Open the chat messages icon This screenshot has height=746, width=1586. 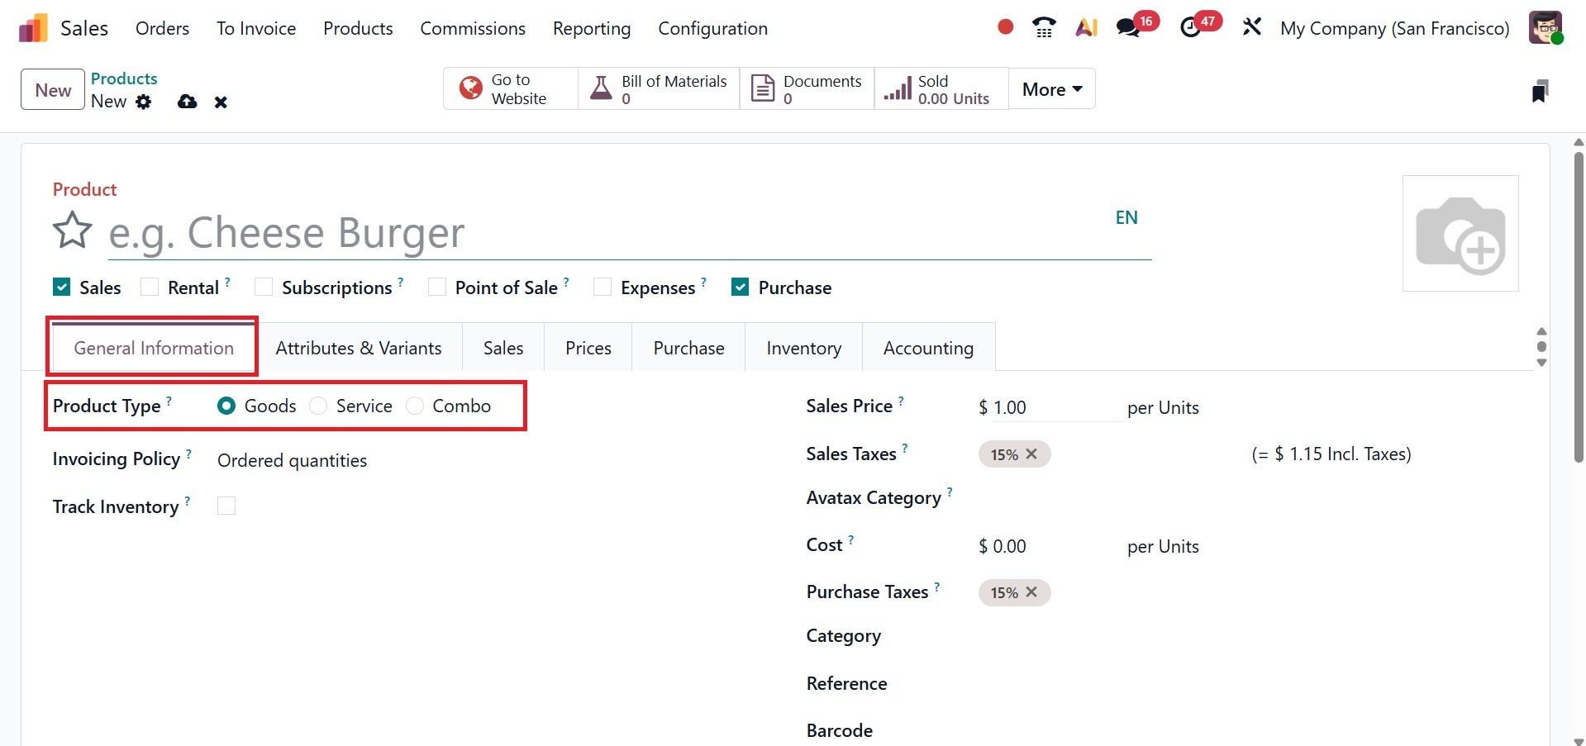pyautogui.click(x=1127, y=28)
